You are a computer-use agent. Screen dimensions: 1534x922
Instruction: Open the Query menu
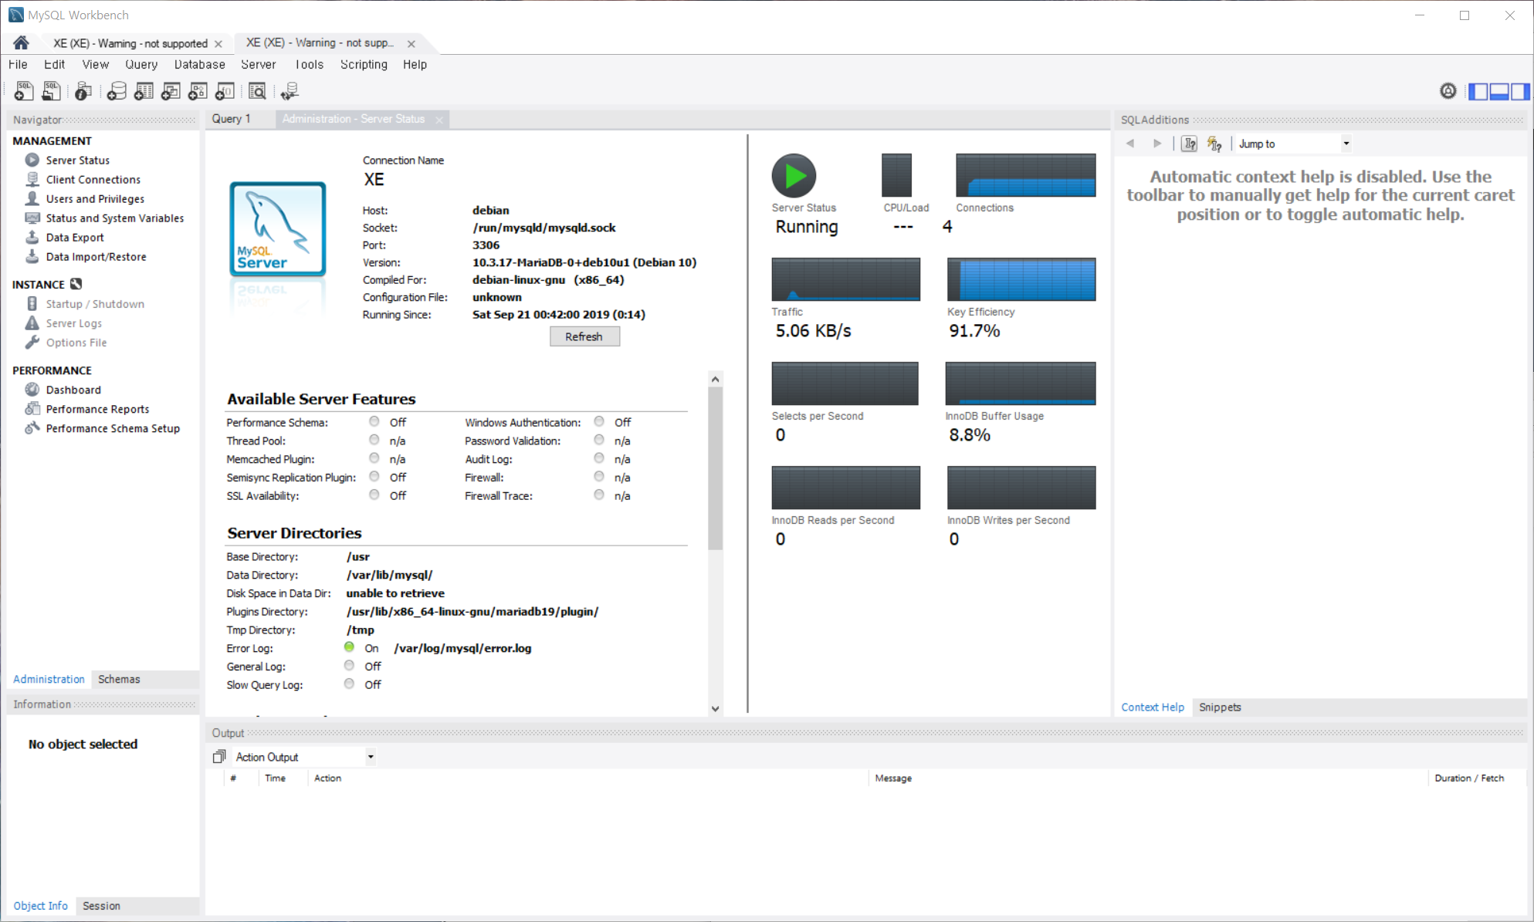point(141,64)
